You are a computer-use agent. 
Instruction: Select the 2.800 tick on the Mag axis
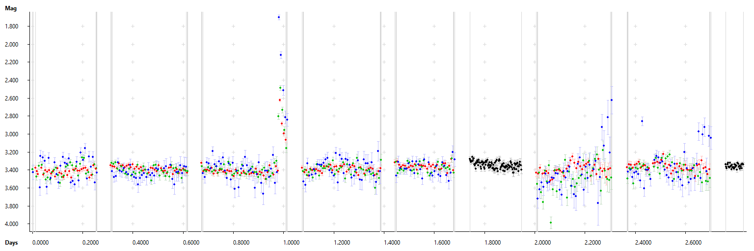(12, 116)
